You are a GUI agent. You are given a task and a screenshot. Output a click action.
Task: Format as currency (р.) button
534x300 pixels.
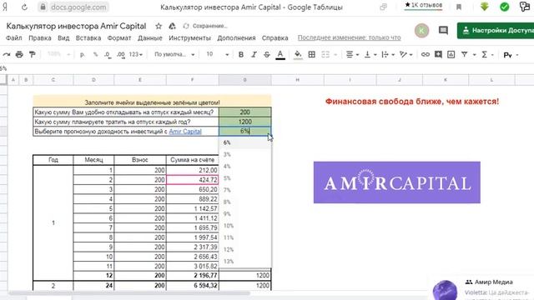click(82, 54)
